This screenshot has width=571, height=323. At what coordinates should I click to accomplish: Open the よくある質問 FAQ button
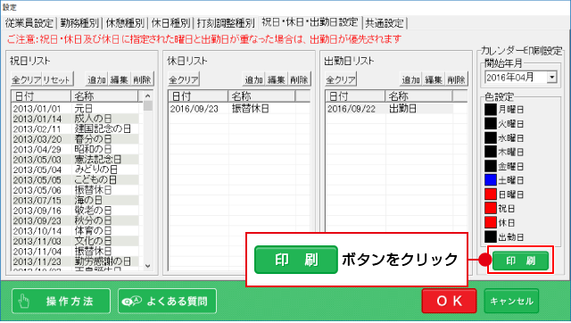[167, 302]
